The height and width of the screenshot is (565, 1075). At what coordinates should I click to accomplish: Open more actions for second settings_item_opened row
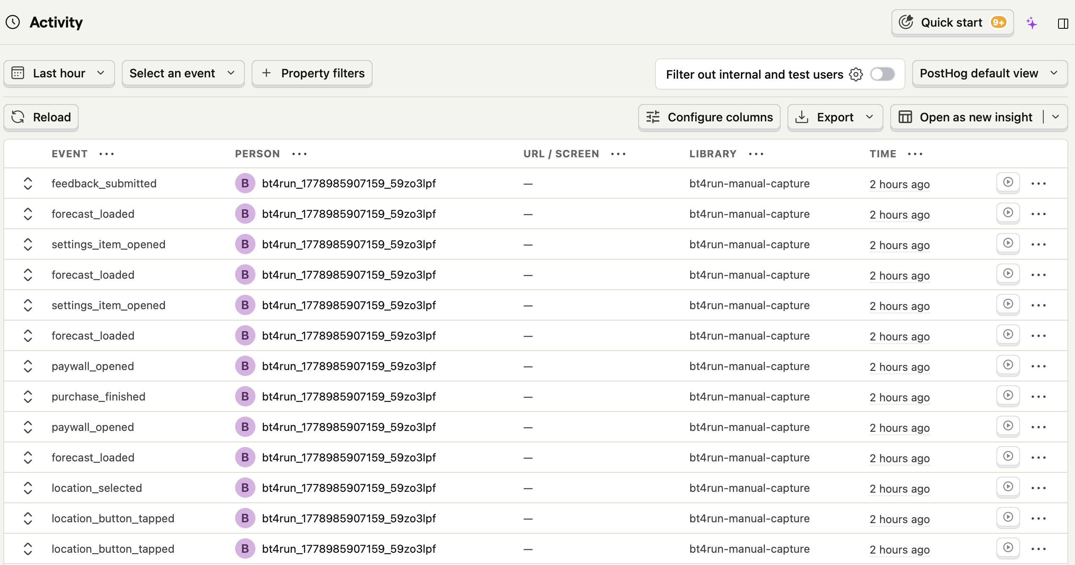1039,305
